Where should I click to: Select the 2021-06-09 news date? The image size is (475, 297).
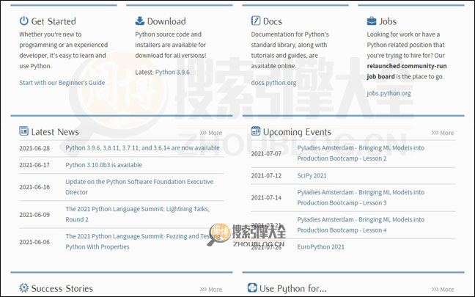click(34, 215)
